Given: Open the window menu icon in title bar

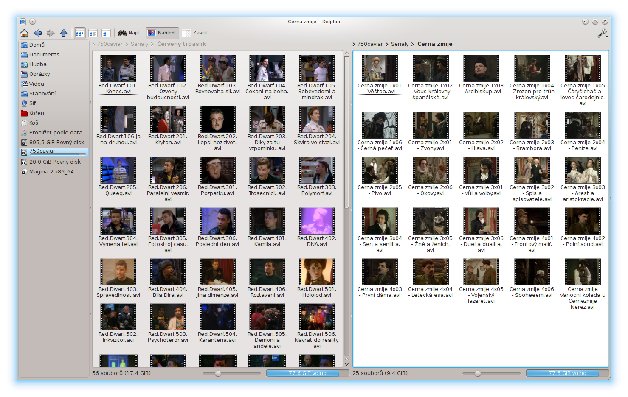Looking at the screenshot, I should coord(23,22).
